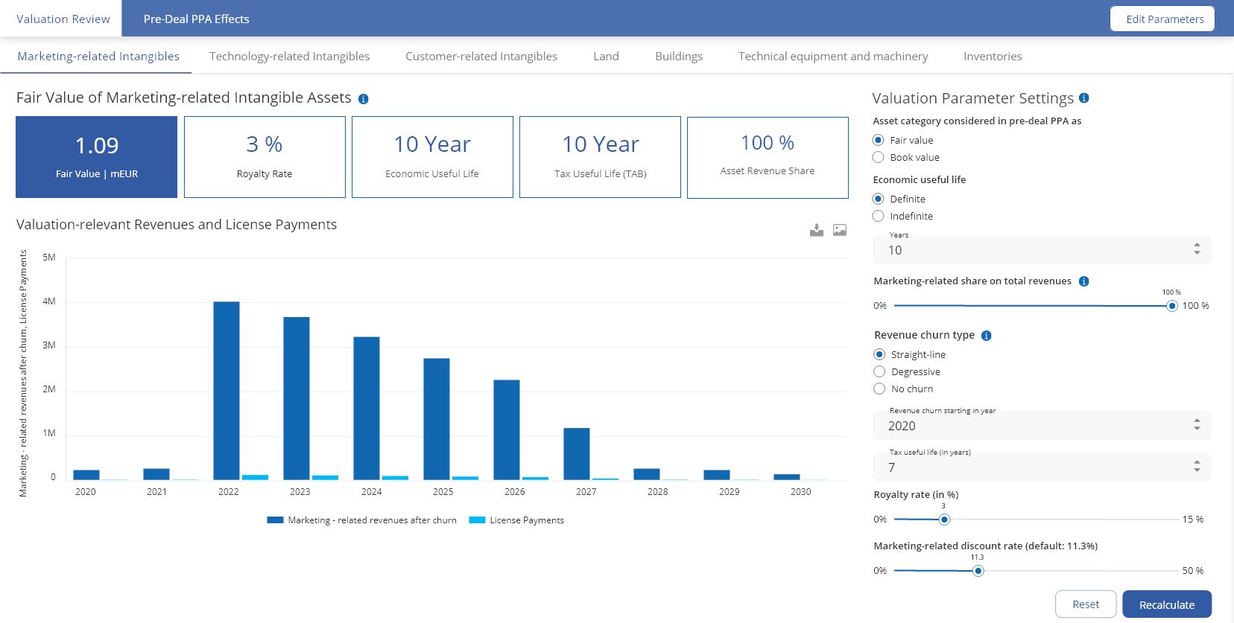Change the revenue churn starting year stepper

(1197, 425)
